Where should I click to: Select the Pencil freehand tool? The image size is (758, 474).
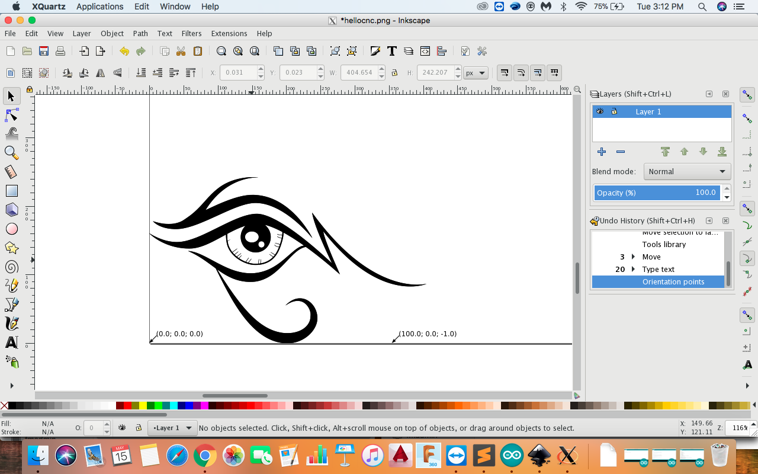(11, 286)
